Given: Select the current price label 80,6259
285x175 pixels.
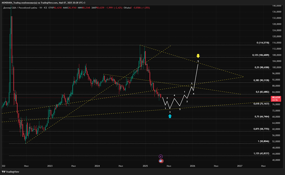Looking at the screenshot, I should (276, 97).
